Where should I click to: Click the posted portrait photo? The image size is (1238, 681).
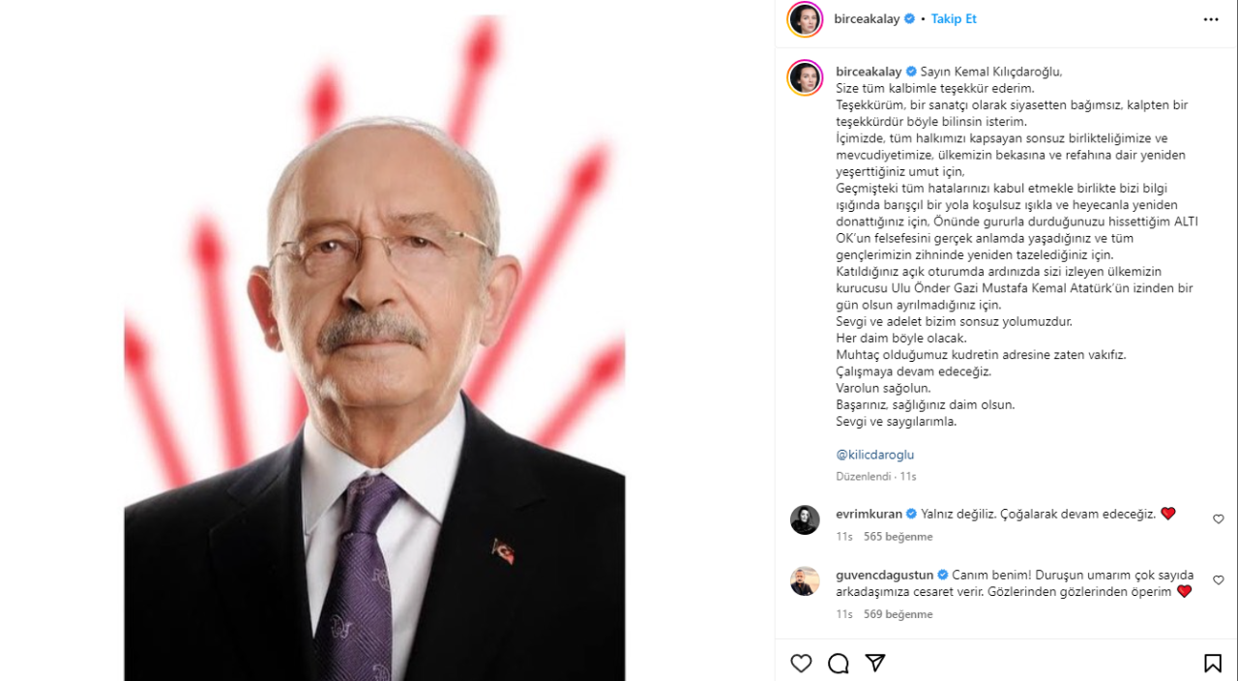374,348
